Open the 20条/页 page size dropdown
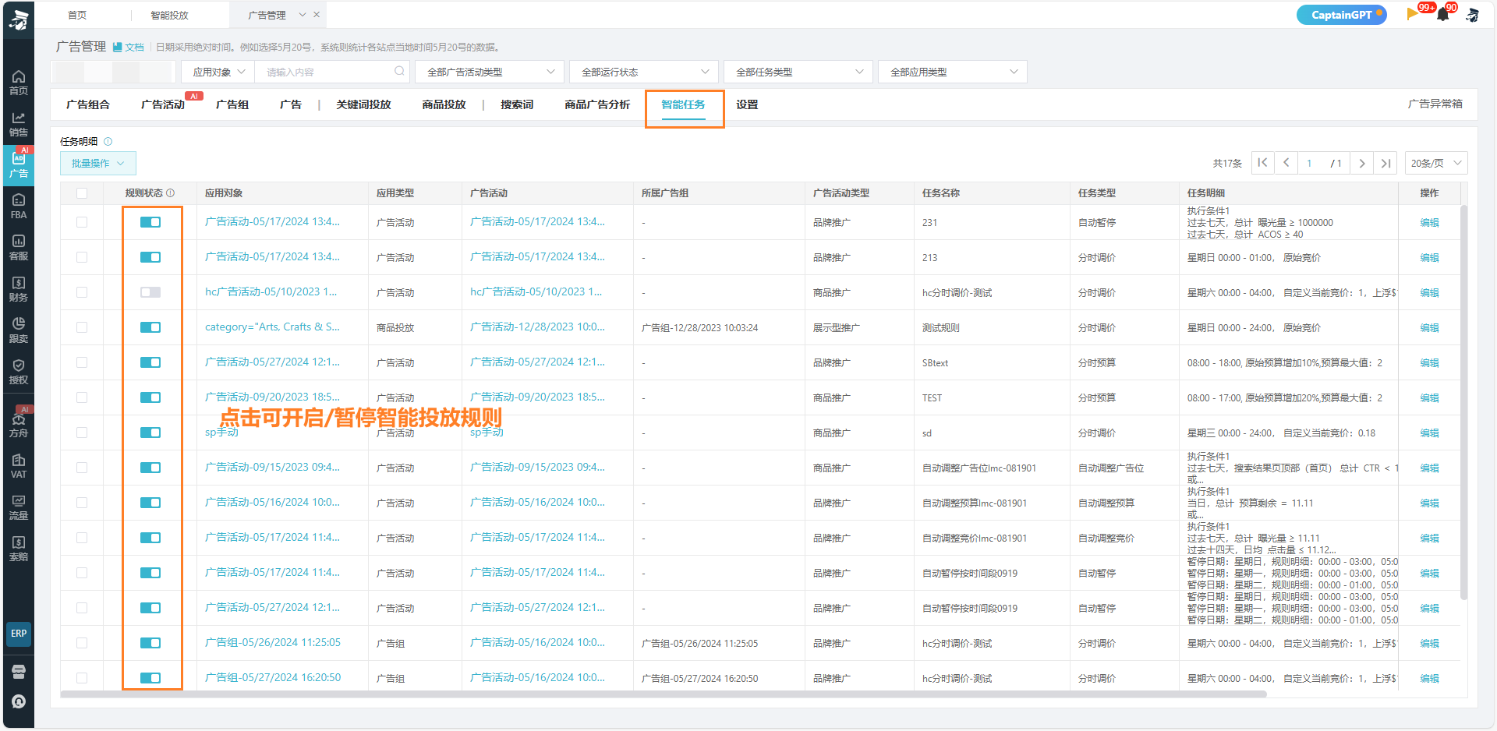This screenshot has width=1497, height=731. point(1436,163)
